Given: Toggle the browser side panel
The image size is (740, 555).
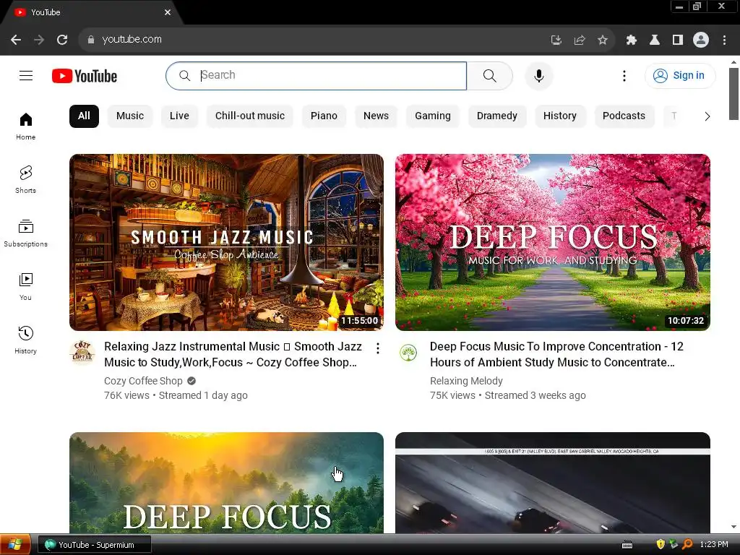Looking at the screenshot, I should 678,40.
